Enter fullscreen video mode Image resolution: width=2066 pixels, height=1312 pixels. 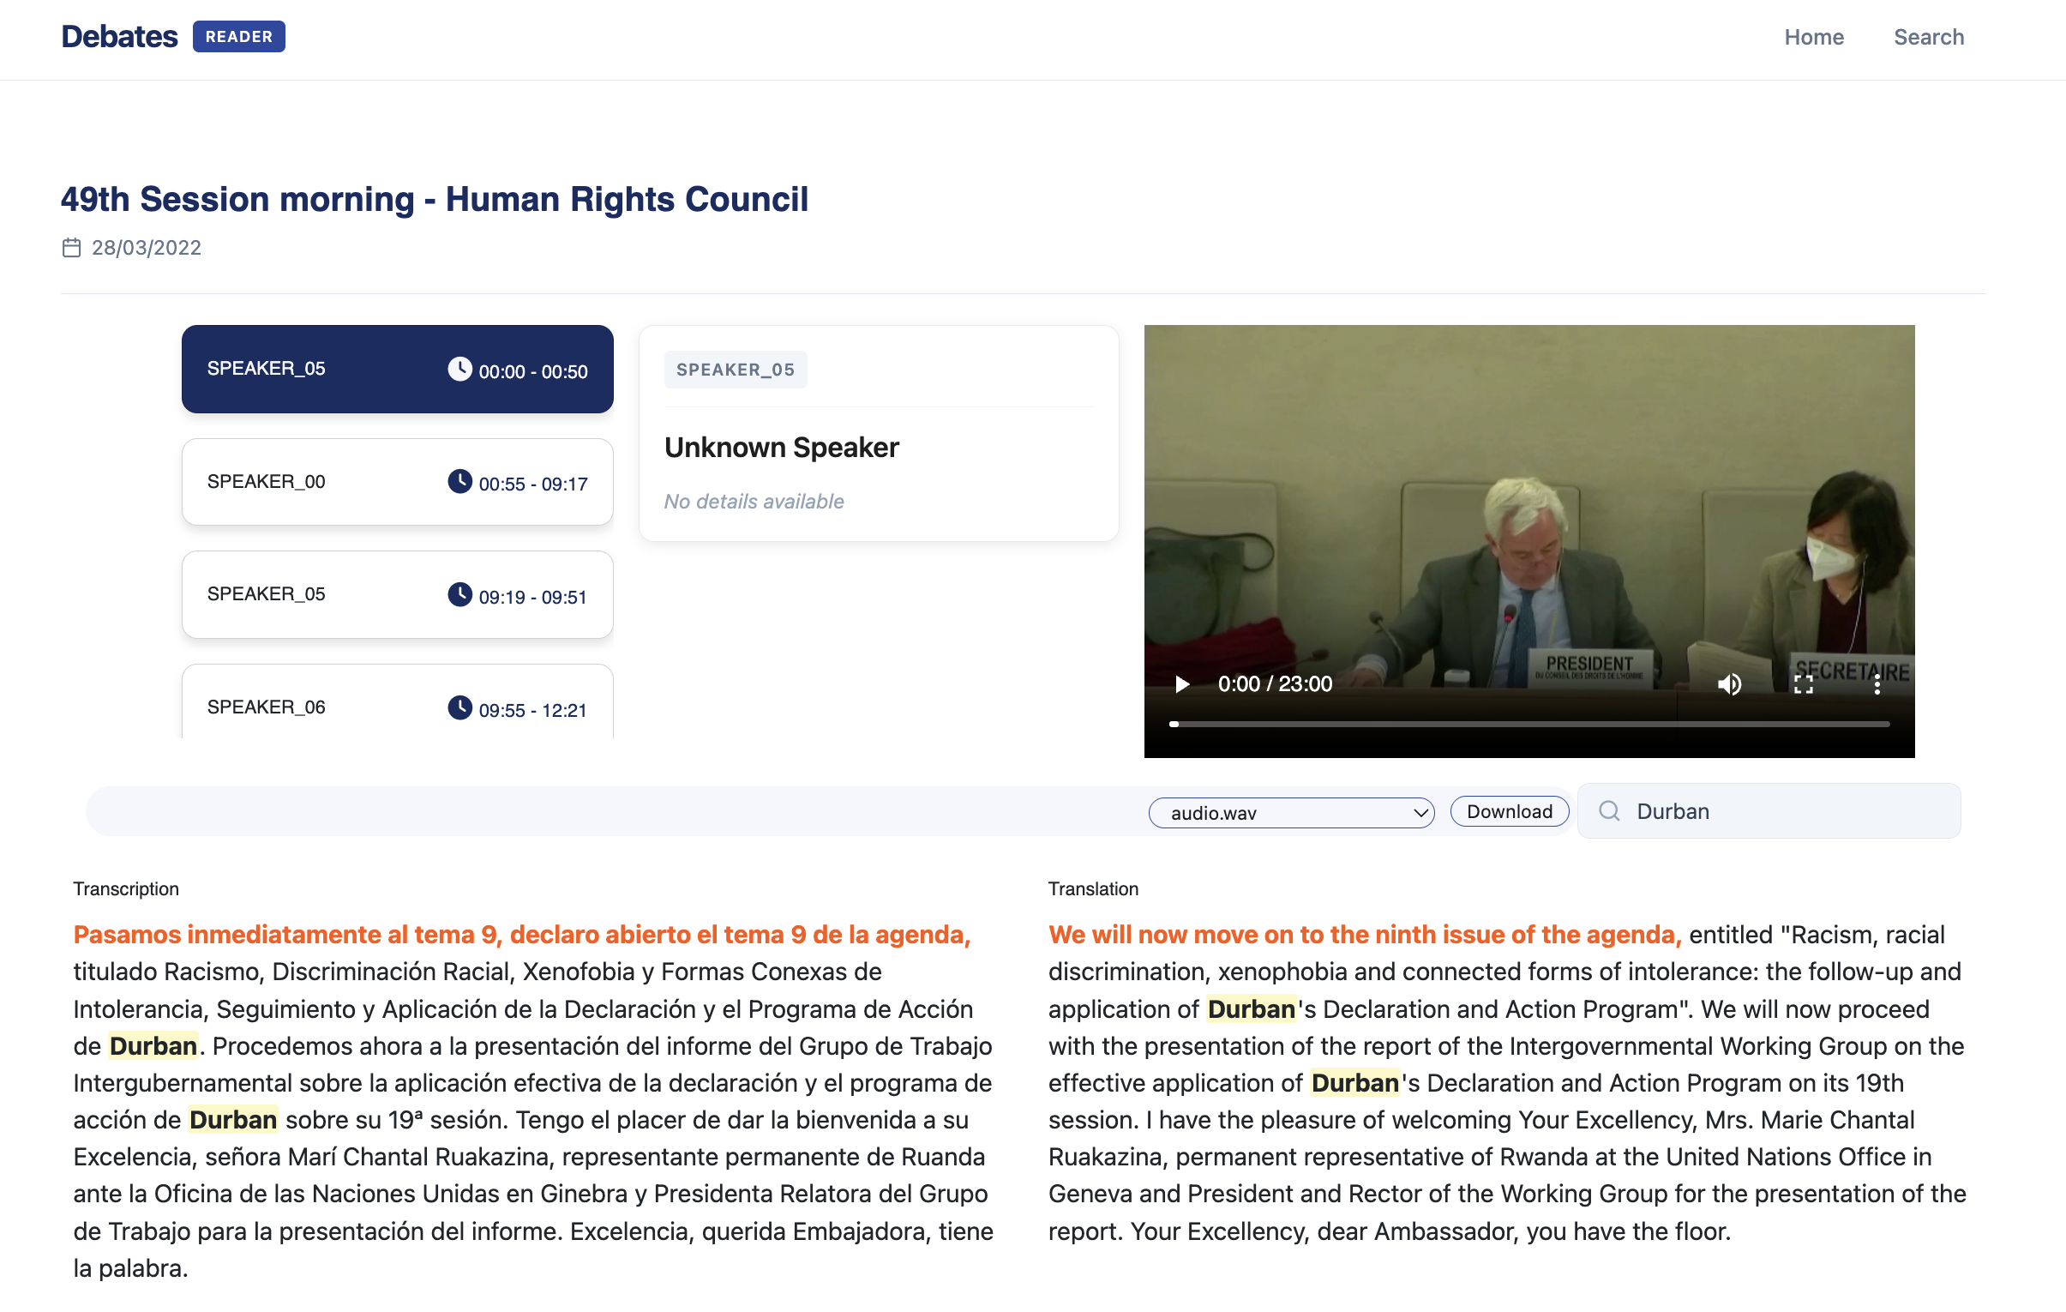[1803, 684]
